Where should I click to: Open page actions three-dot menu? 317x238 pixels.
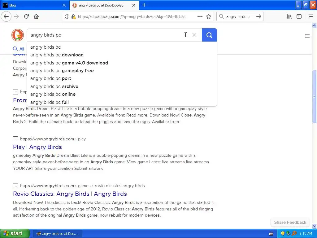(x=200, y=17)
